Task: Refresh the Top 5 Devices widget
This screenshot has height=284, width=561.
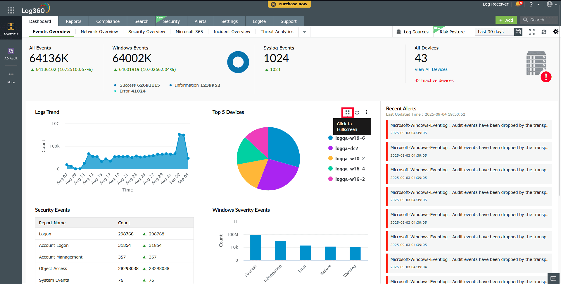Action: click(357, 112)
